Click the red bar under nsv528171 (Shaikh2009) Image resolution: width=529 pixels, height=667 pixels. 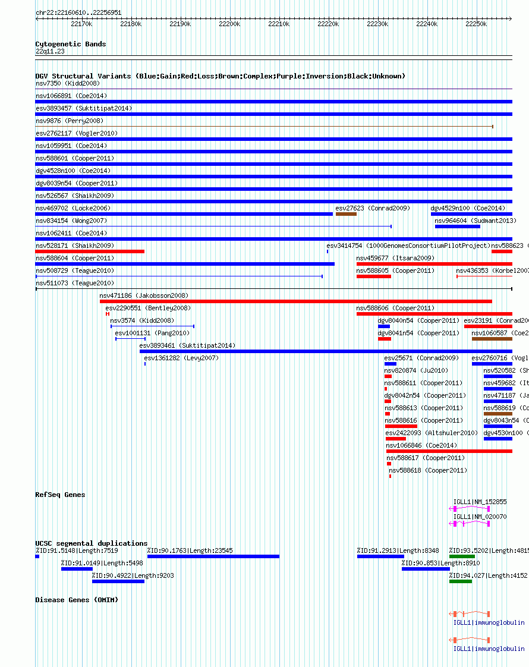90,251
